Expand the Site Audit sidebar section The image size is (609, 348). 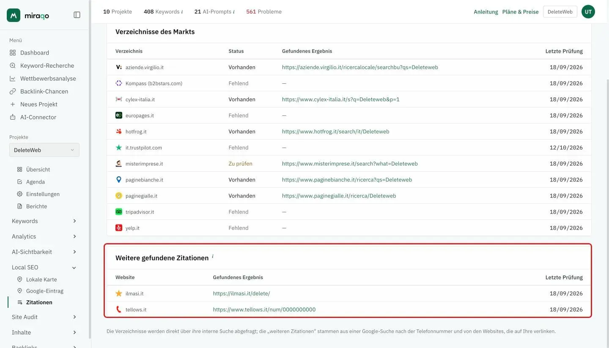click(x=44, y=317)
